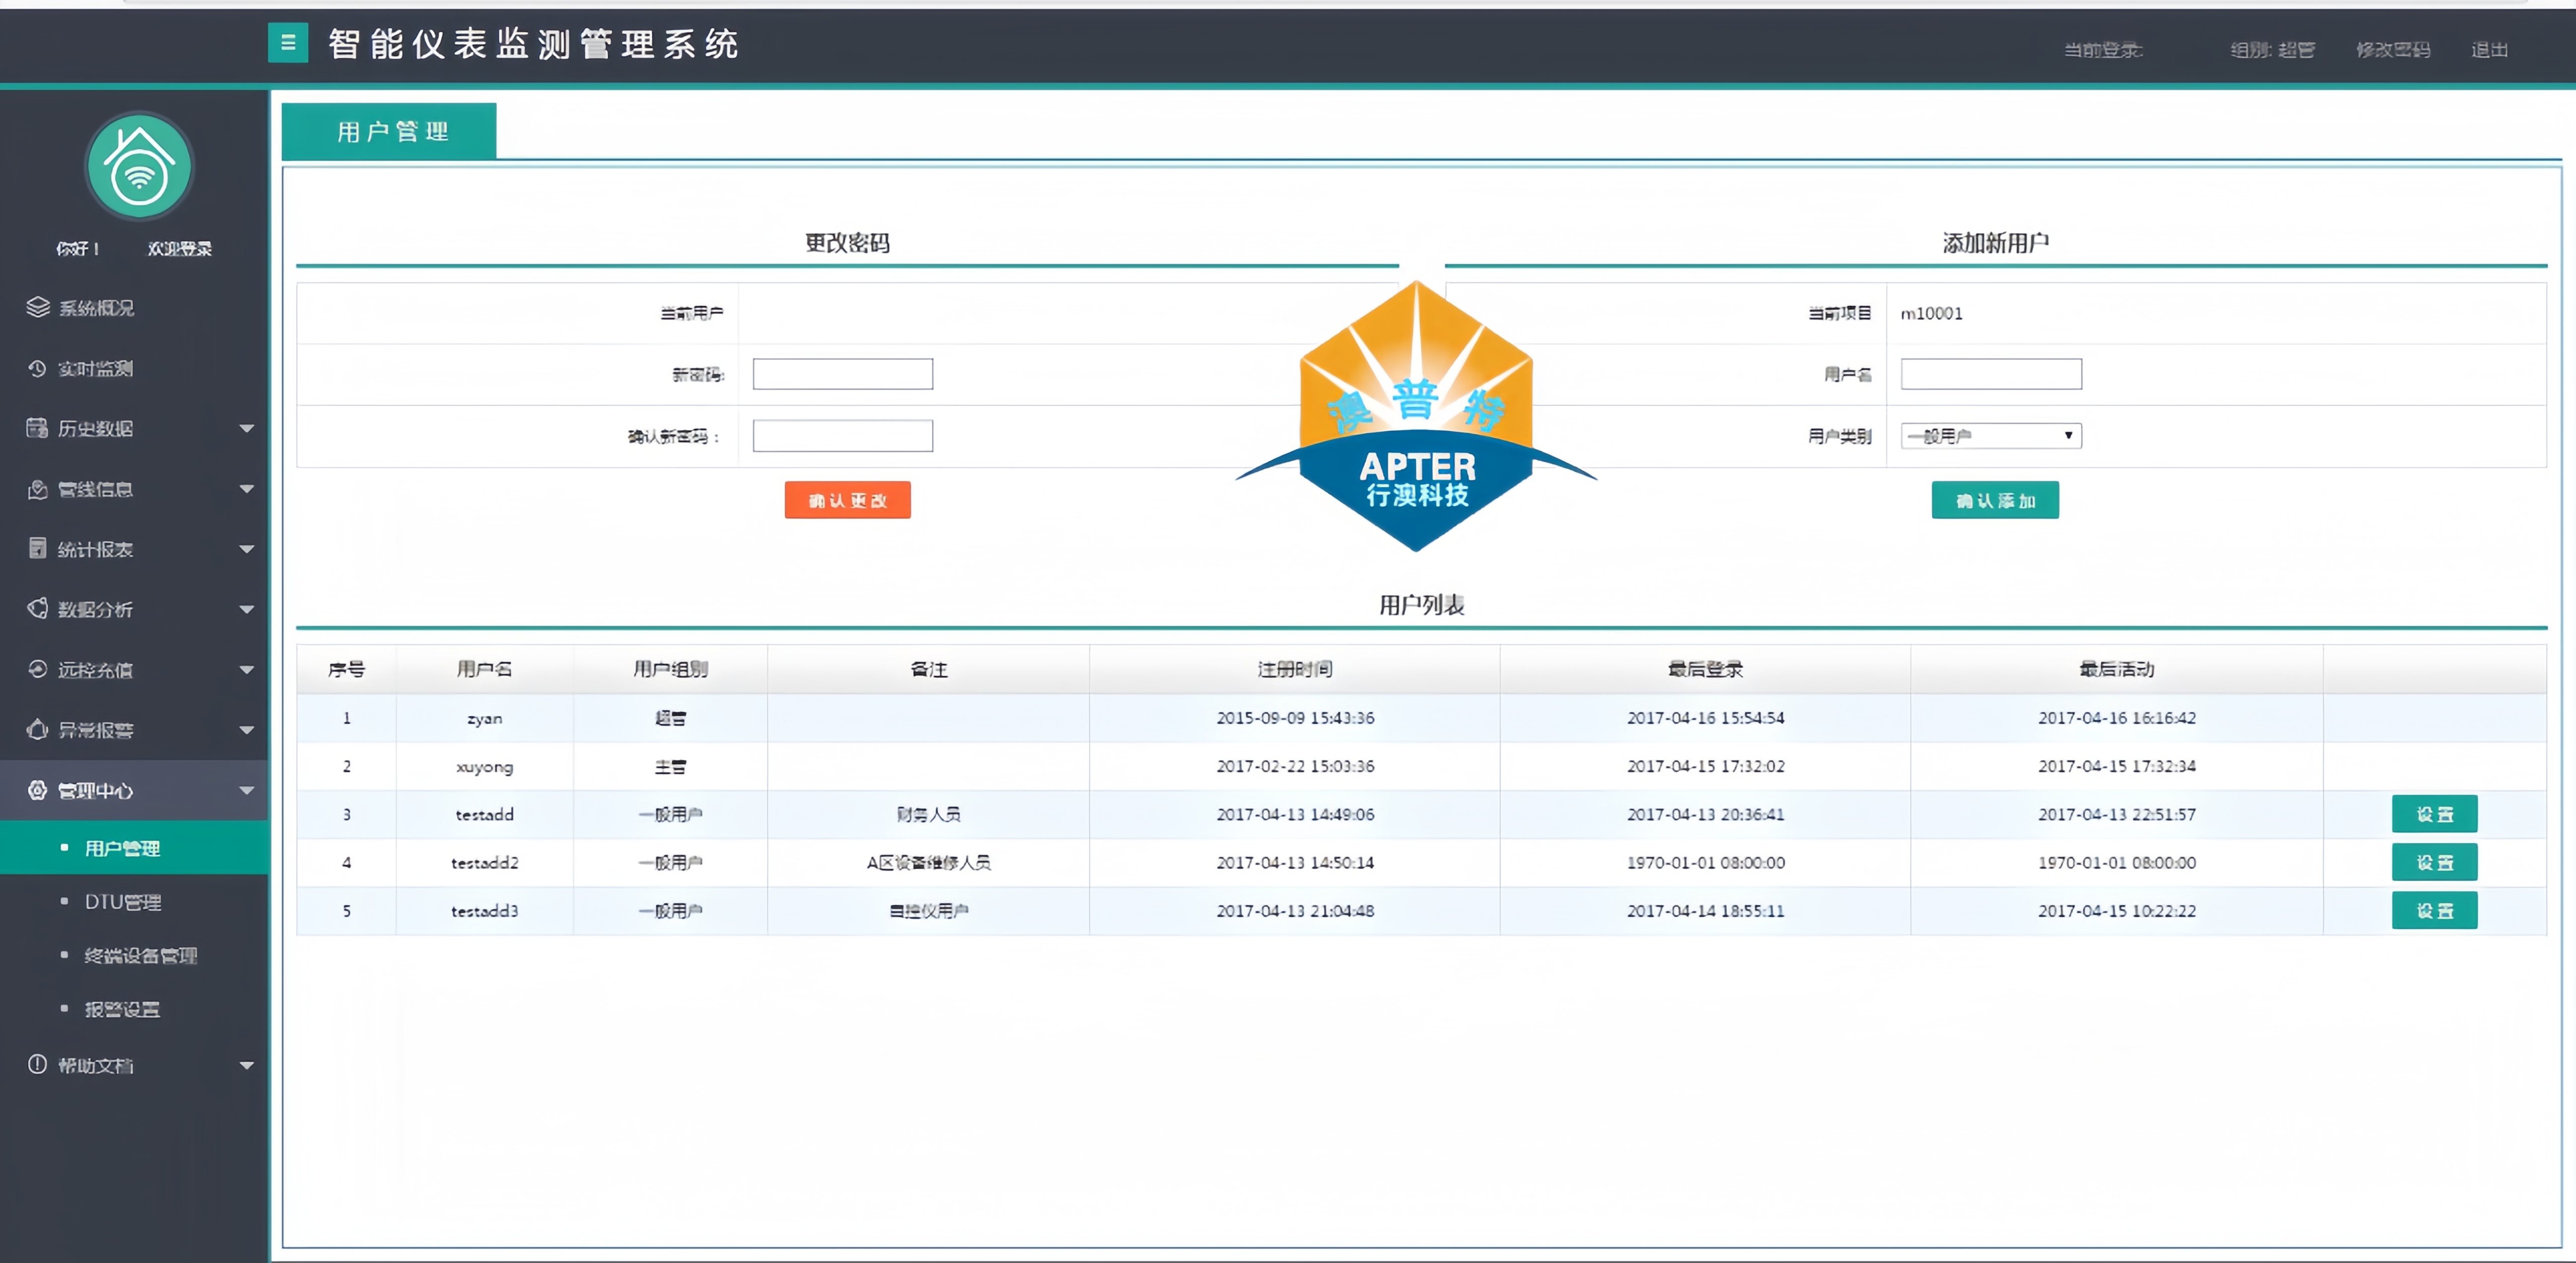Select the xuyong username cell

tap(484, 766)
